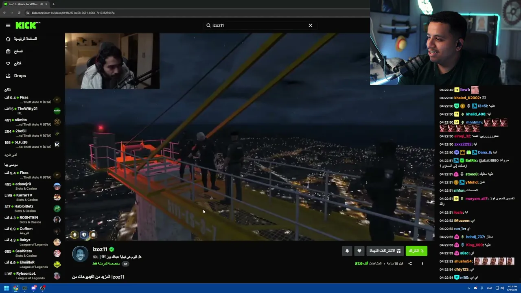This screenshot has height=293, width=521.
Task: Open TheWitty21 channel in sidebar
Action: point(33,111)
